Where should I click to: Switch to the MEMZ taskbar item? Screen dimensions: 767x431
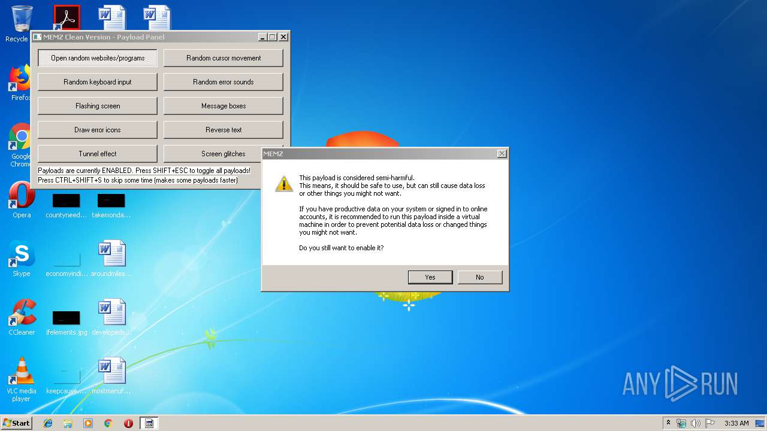(x=149, y=423)
